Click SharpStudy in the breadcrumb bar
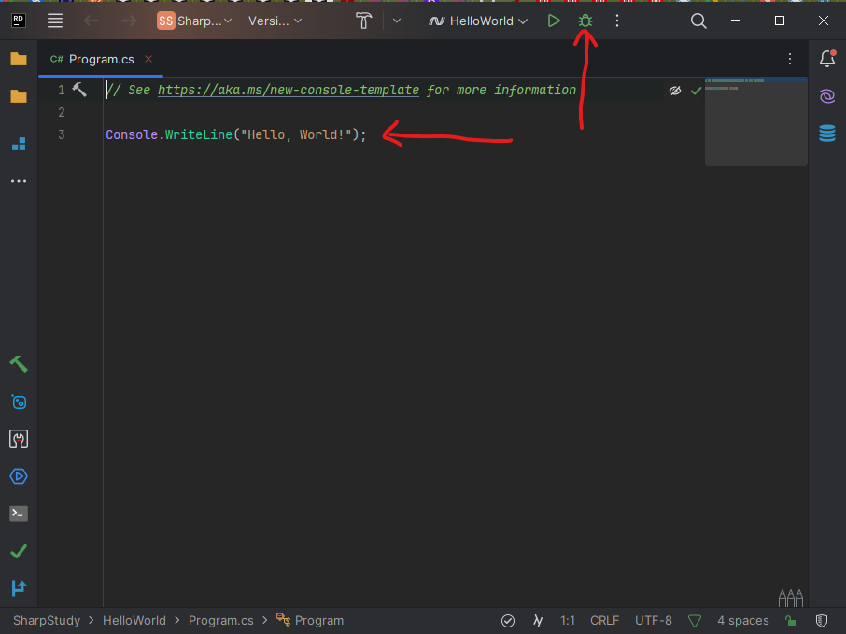Screen dimensions: 846x634 (x=47, y=621)
